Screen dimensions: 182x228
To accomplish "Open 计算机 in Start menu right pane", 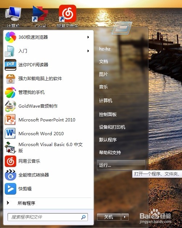I will click(x=106, y=100).
